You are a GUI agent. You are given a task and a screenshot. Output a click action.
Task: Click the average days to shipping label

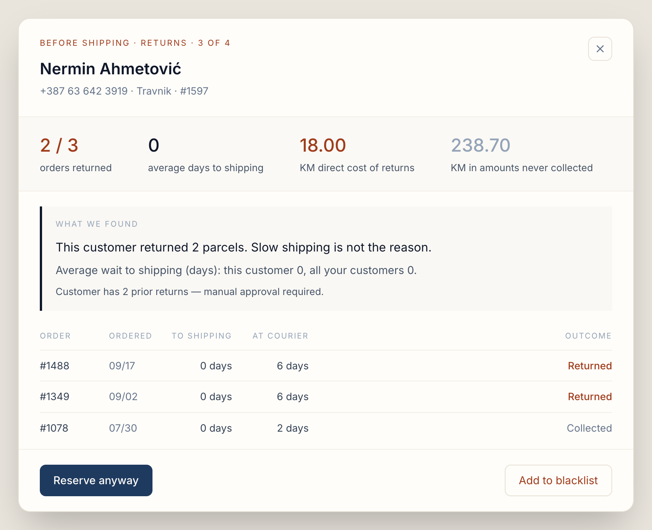(x=205, y=168)
